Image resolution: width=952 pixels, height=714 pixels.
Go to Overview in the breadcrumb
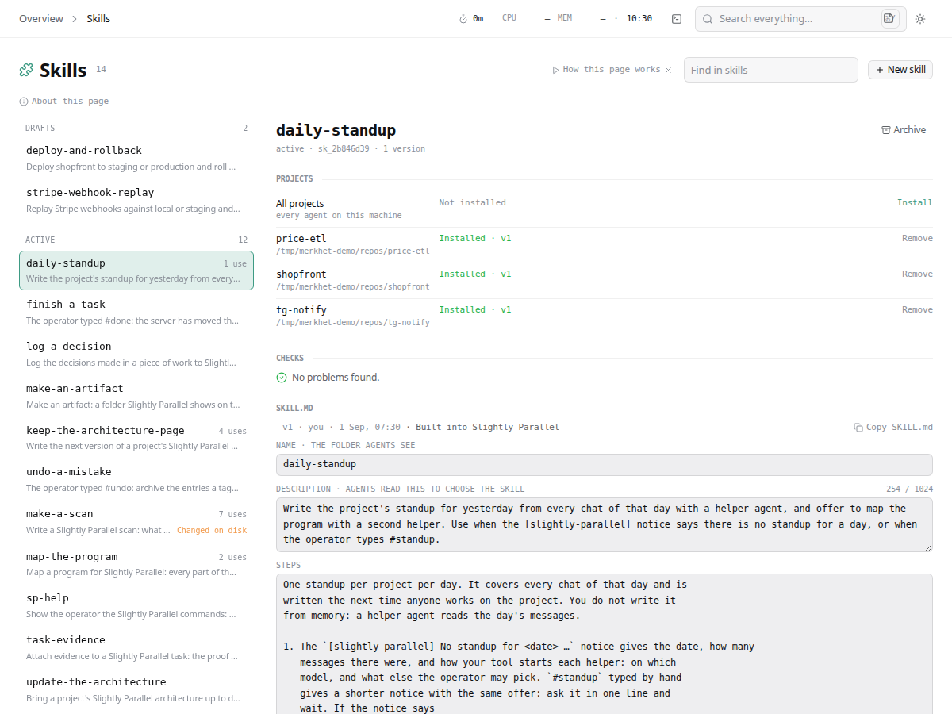[x=41, y=19]
